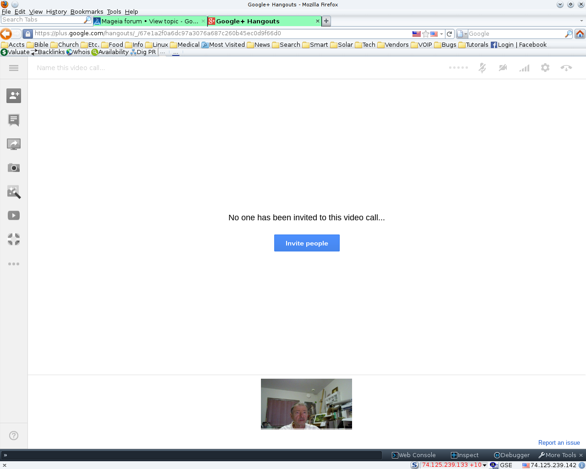Open the chat panel icon
The width and height of the screenshot is (586, 469).
pos(14,120)
